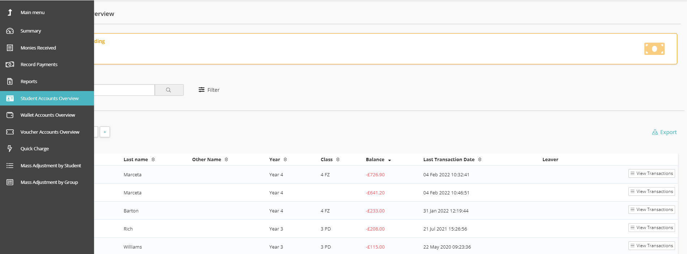Click the last name Rich
Viewport: 687px width, 254px height.
coord(128,229)
